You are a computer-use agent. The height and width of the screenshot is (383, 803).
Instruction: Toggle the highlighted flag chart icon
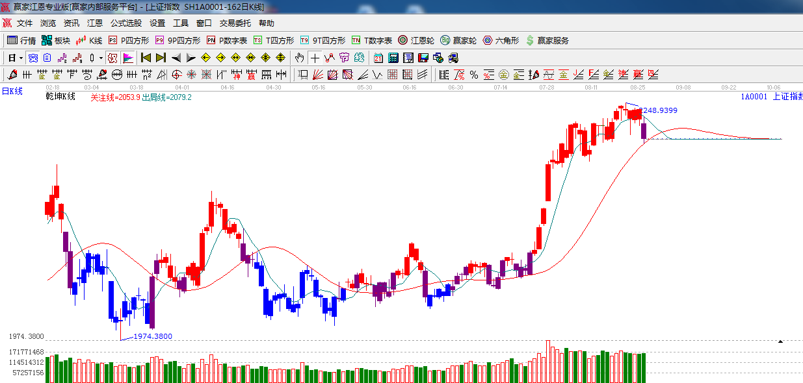127,58
